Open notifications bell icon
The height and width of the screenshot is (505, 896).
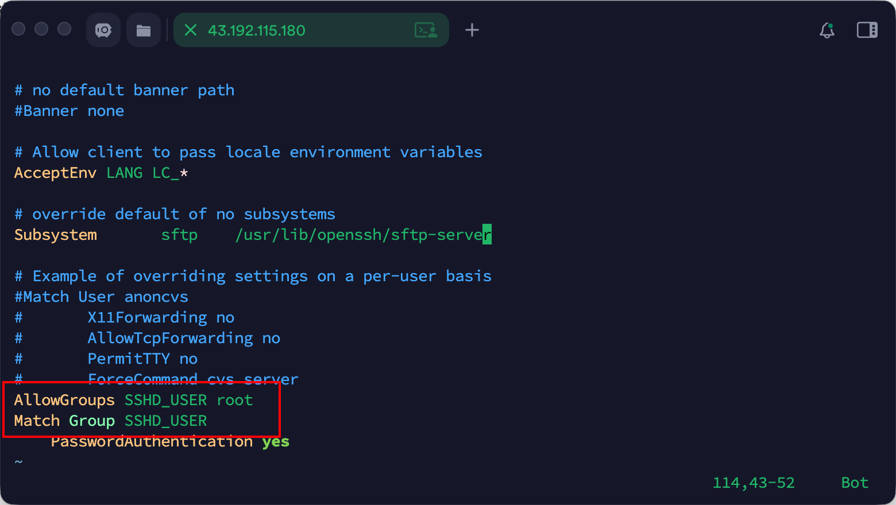(x=827, y=30)
